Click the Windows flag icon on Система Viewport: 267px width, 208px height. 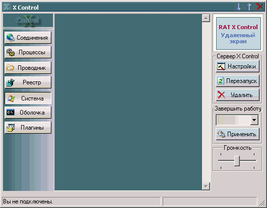[11, 98]
